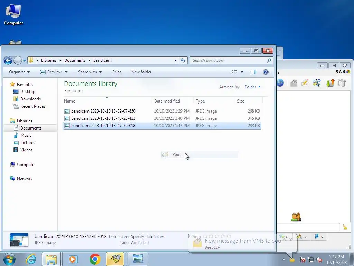Click muted volume icon in system tray
Image resolution: width=354 pixels, height=266 pixels.
click(x=319, y=260)
